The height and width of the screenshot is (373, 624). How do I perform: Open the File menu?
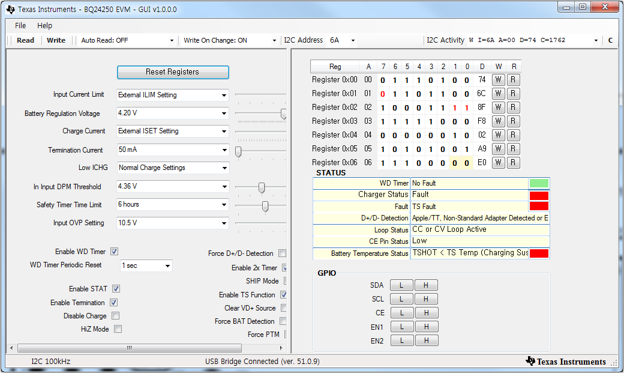20,25
